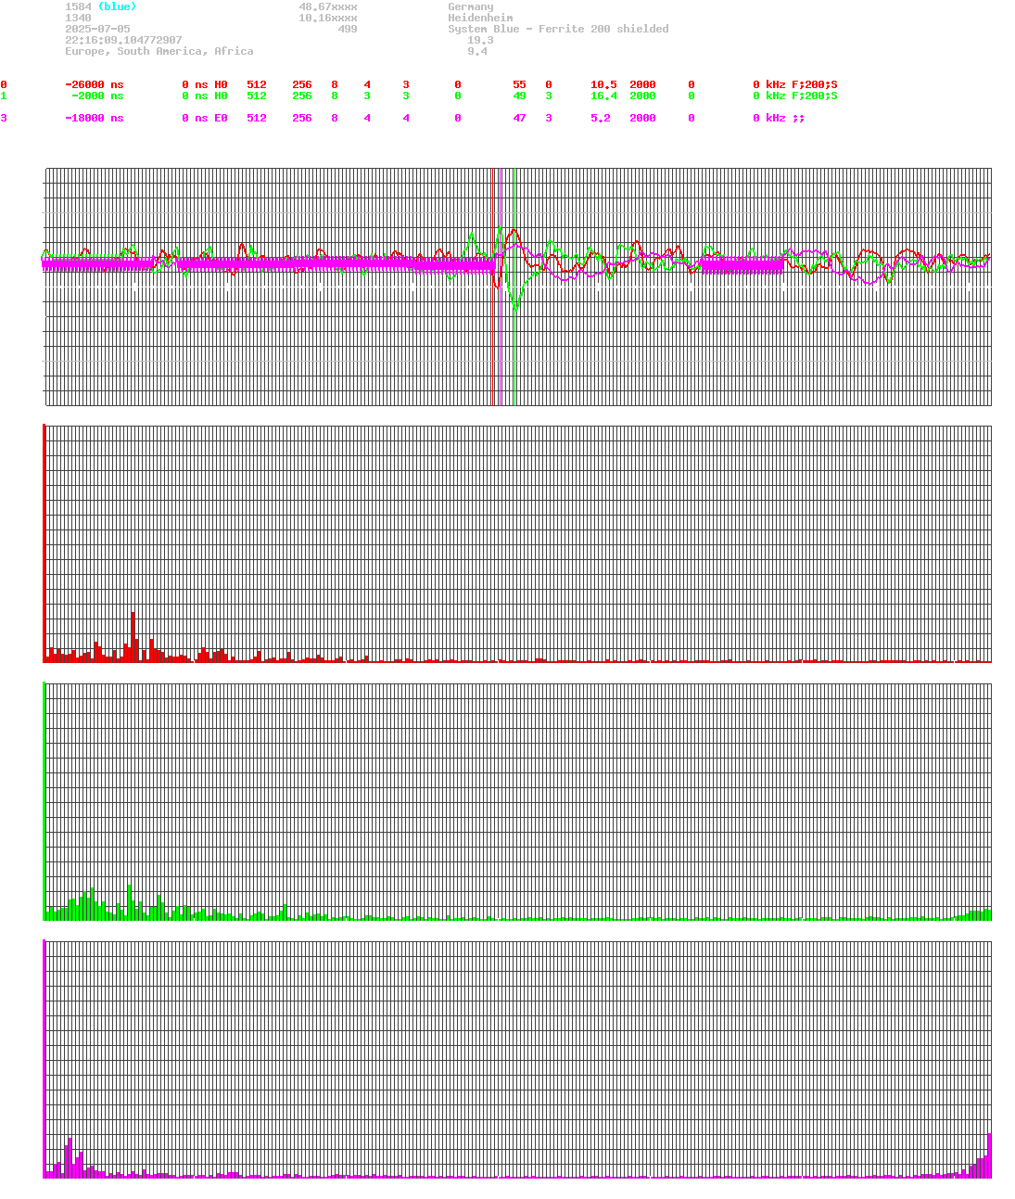The height and width of the screenshot is (1199, 1015).
Task: Select green channel offset -2000 ns
Action: click(x=97, y=96)
